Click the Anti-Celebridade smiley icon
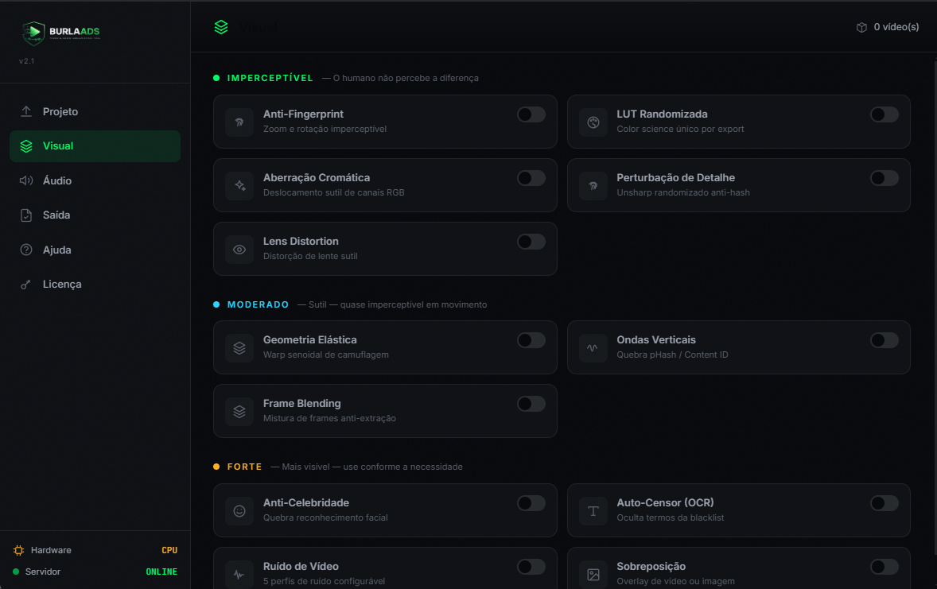937x589 pixels. [x=239, y=511]
